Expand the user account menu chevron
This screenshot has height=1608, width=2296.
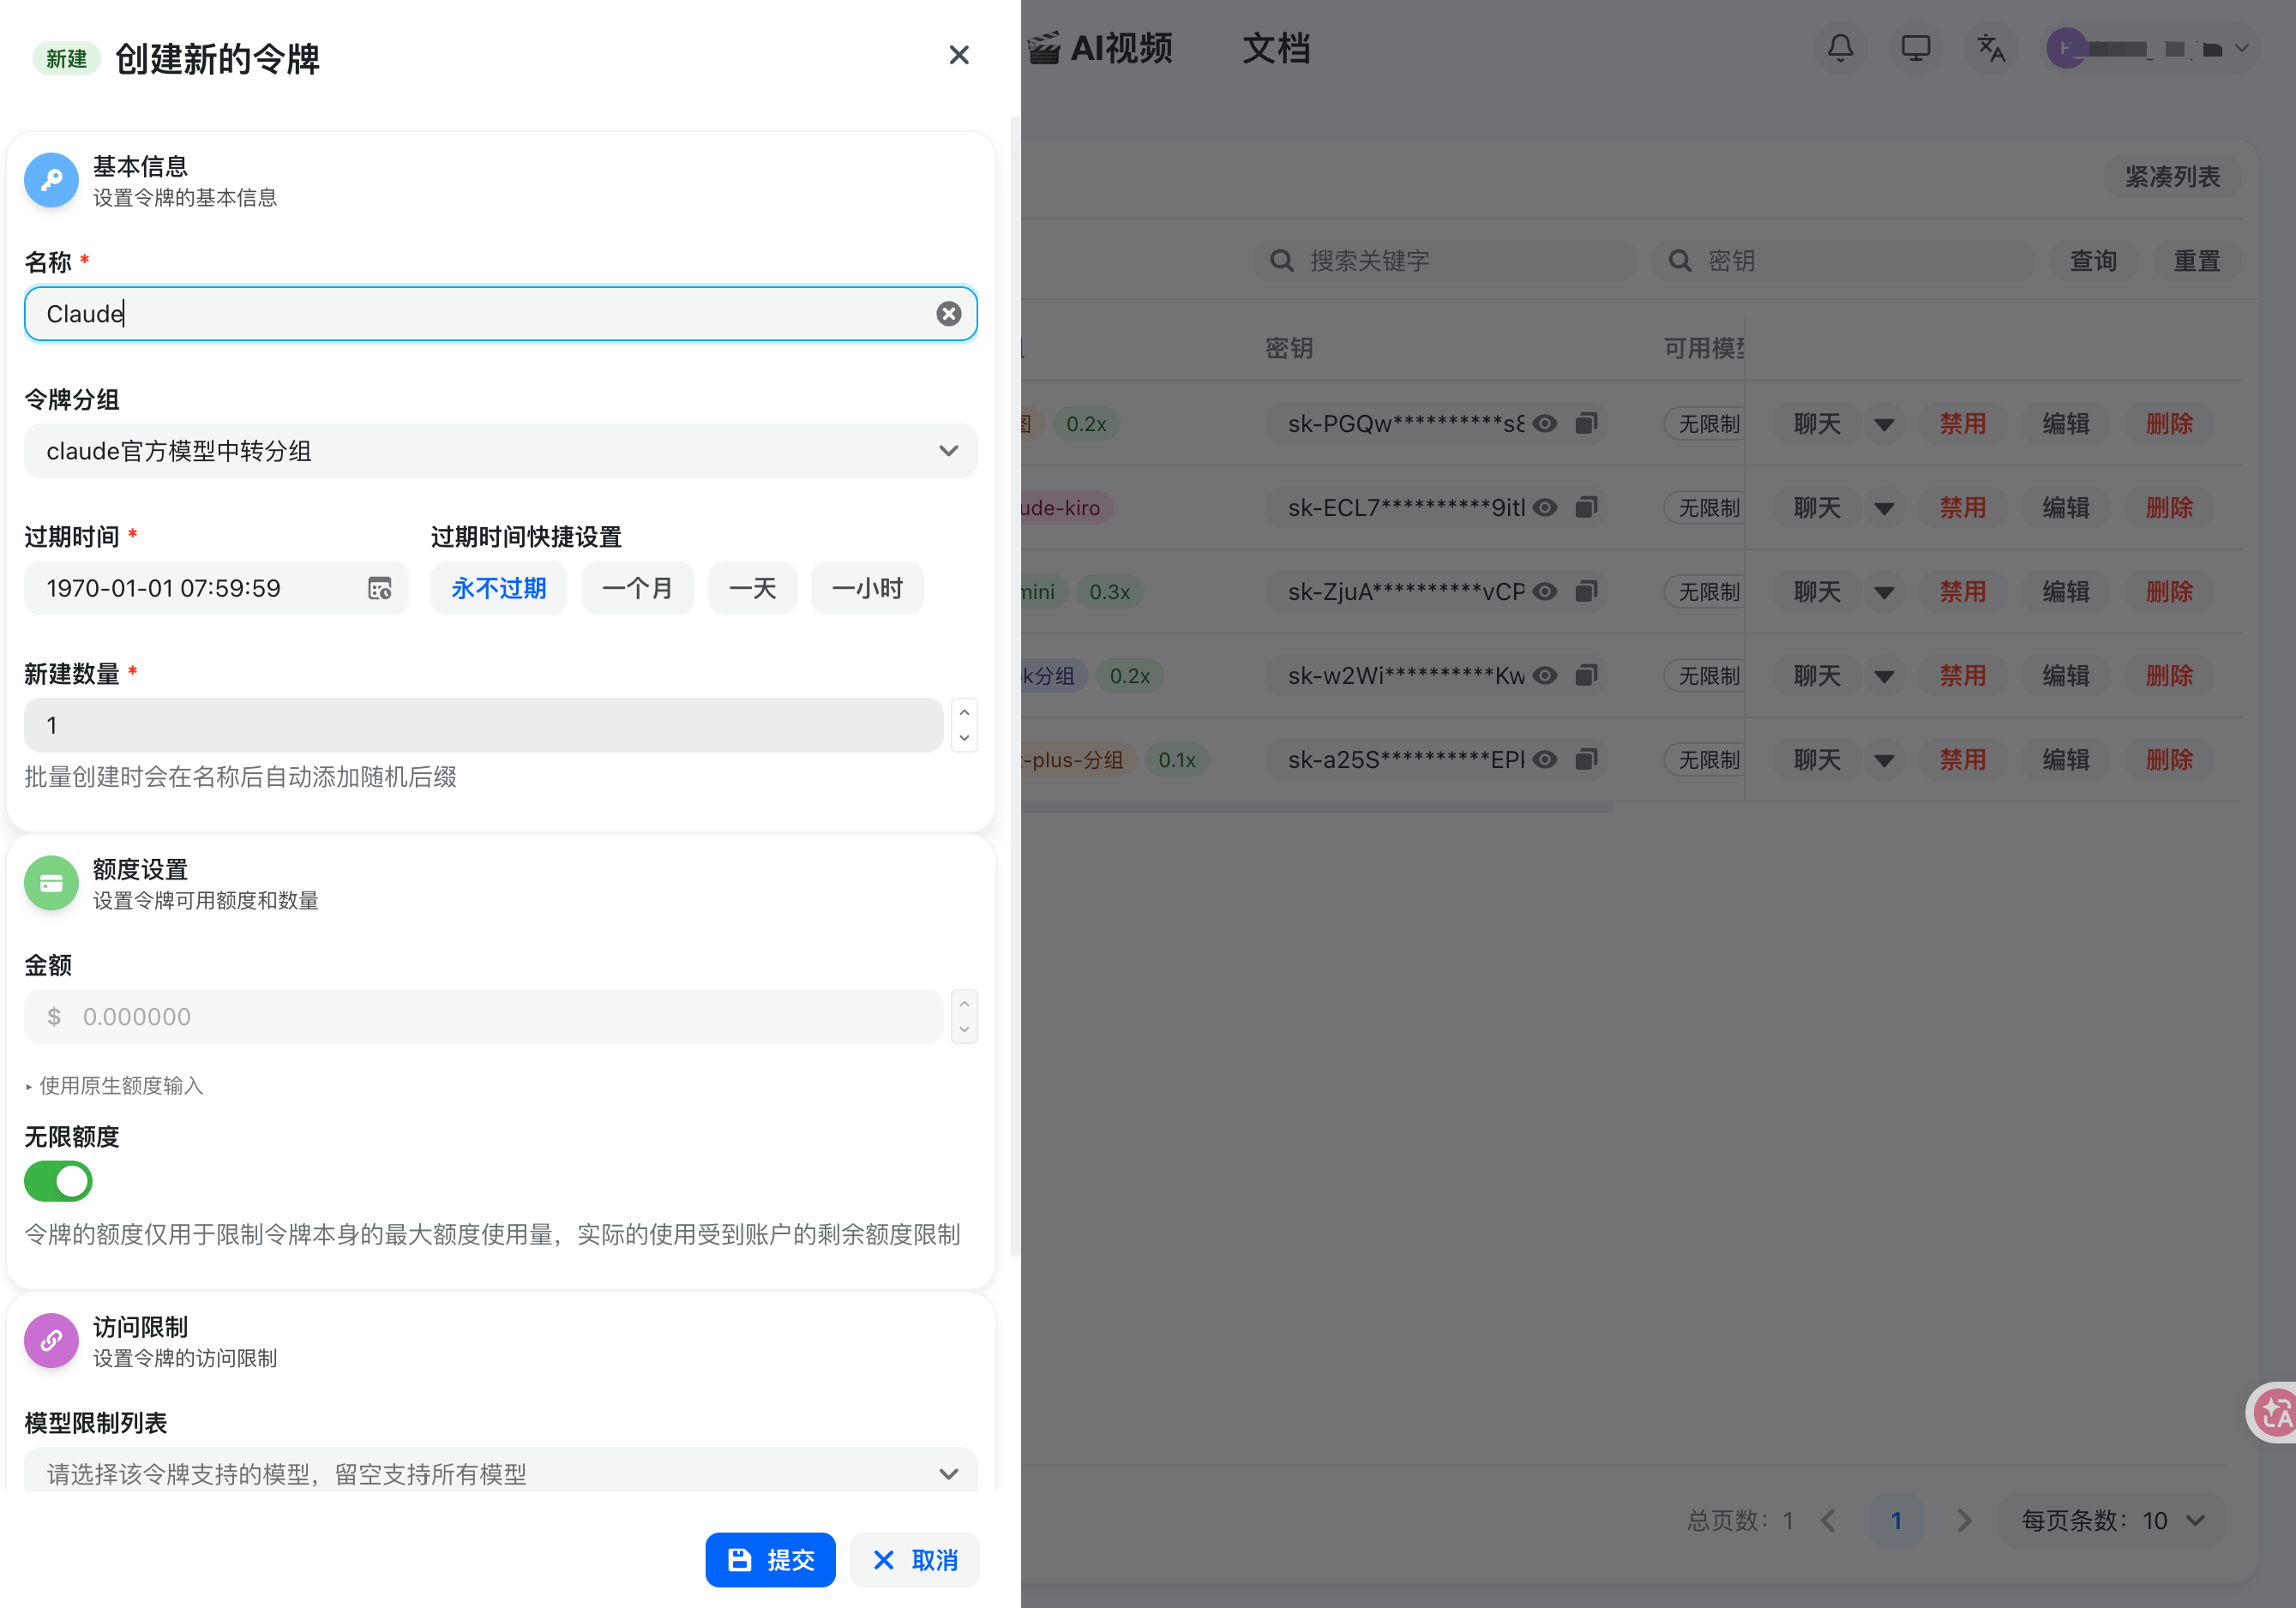click(2242, 48)
